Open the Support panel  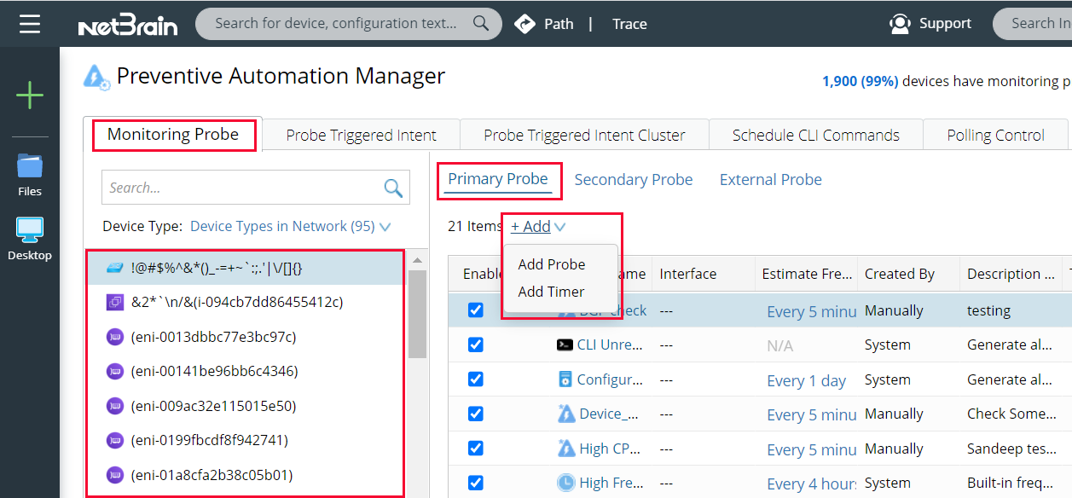pos(930,23)
